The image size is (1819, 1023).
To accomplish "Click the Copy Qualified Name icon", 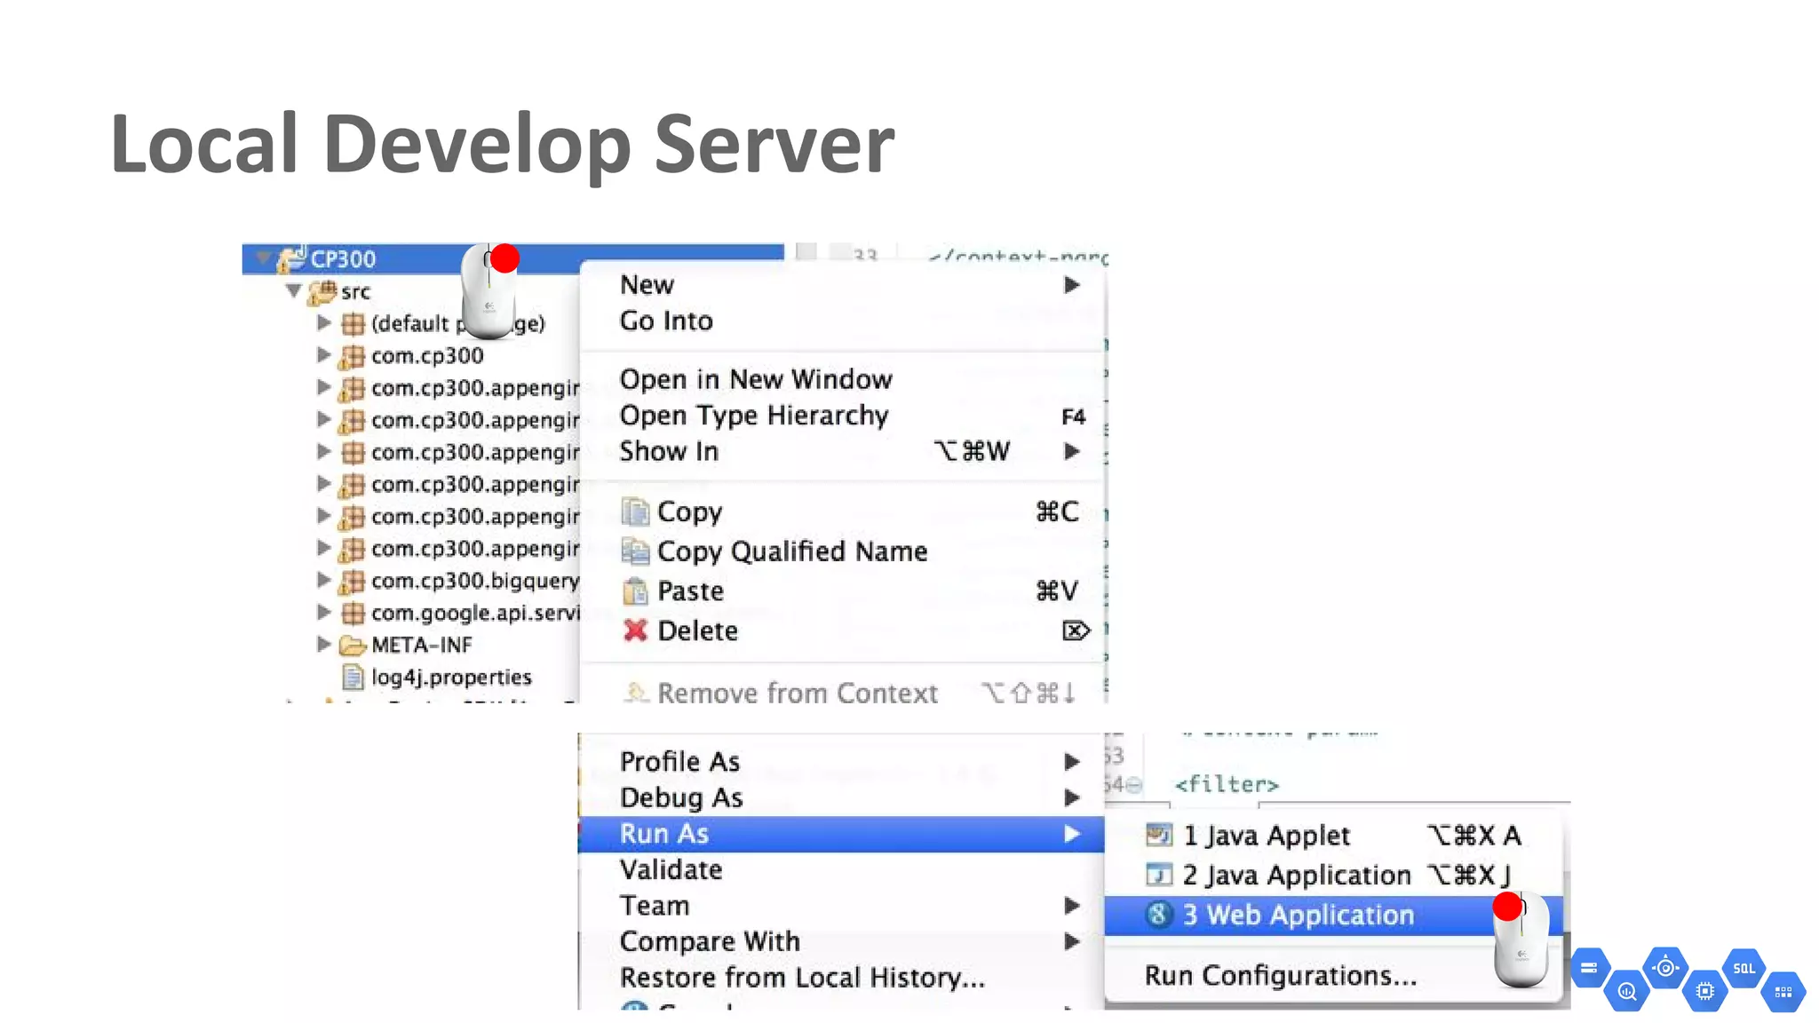I will click(x=635, y=551).
